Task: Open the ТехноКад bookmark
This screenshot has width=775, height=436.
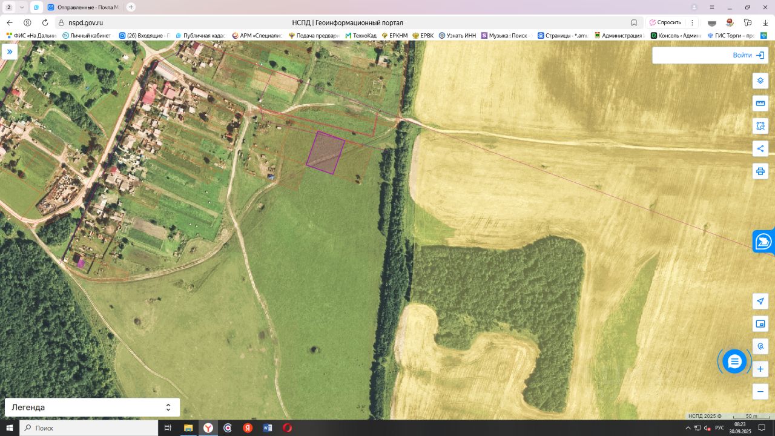Action: tap(361, 36)
